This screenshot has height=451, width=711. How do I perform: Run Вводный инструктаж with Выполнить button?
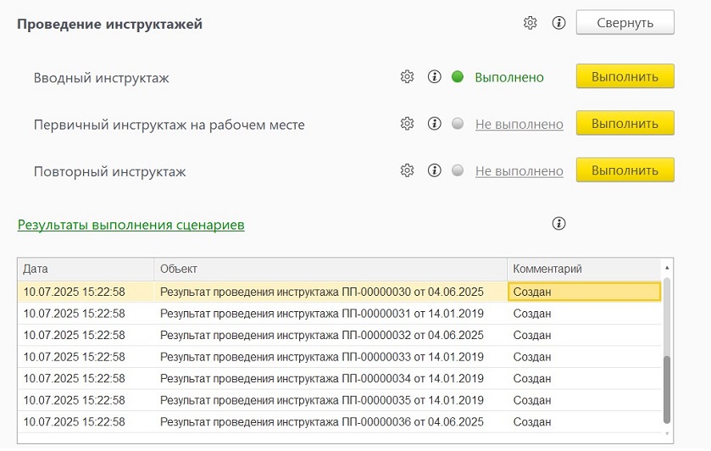(x=625, y=76)
